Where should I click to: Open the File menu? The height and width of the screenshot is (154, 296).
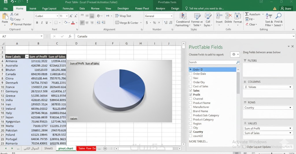[6, 8]
